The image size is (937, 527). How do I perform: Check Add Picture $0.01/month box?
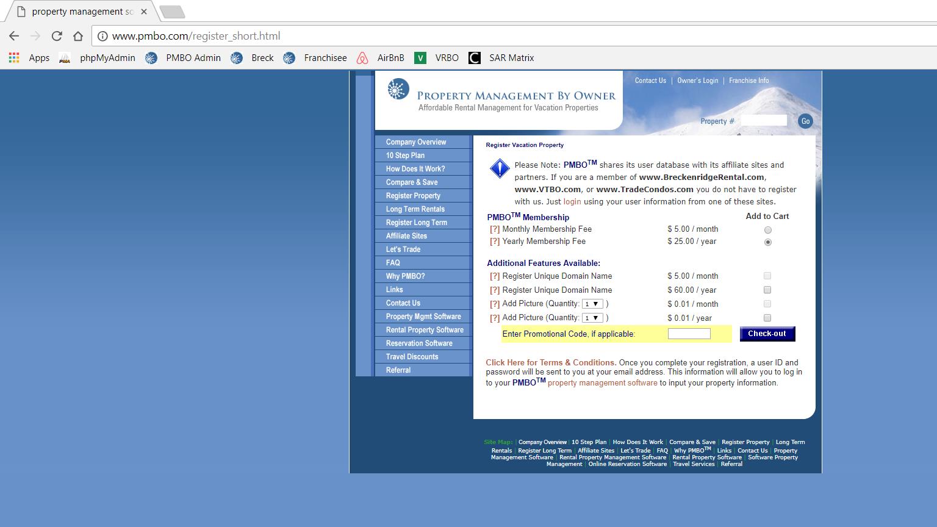(767, 304)
